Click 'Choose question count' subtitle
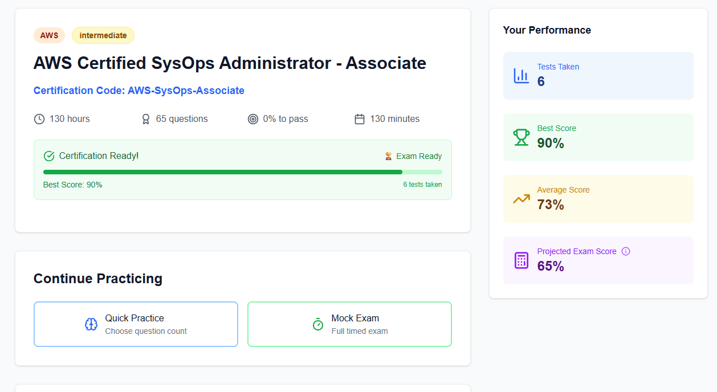Screen dimensions: 717x392 pos(146,331)
